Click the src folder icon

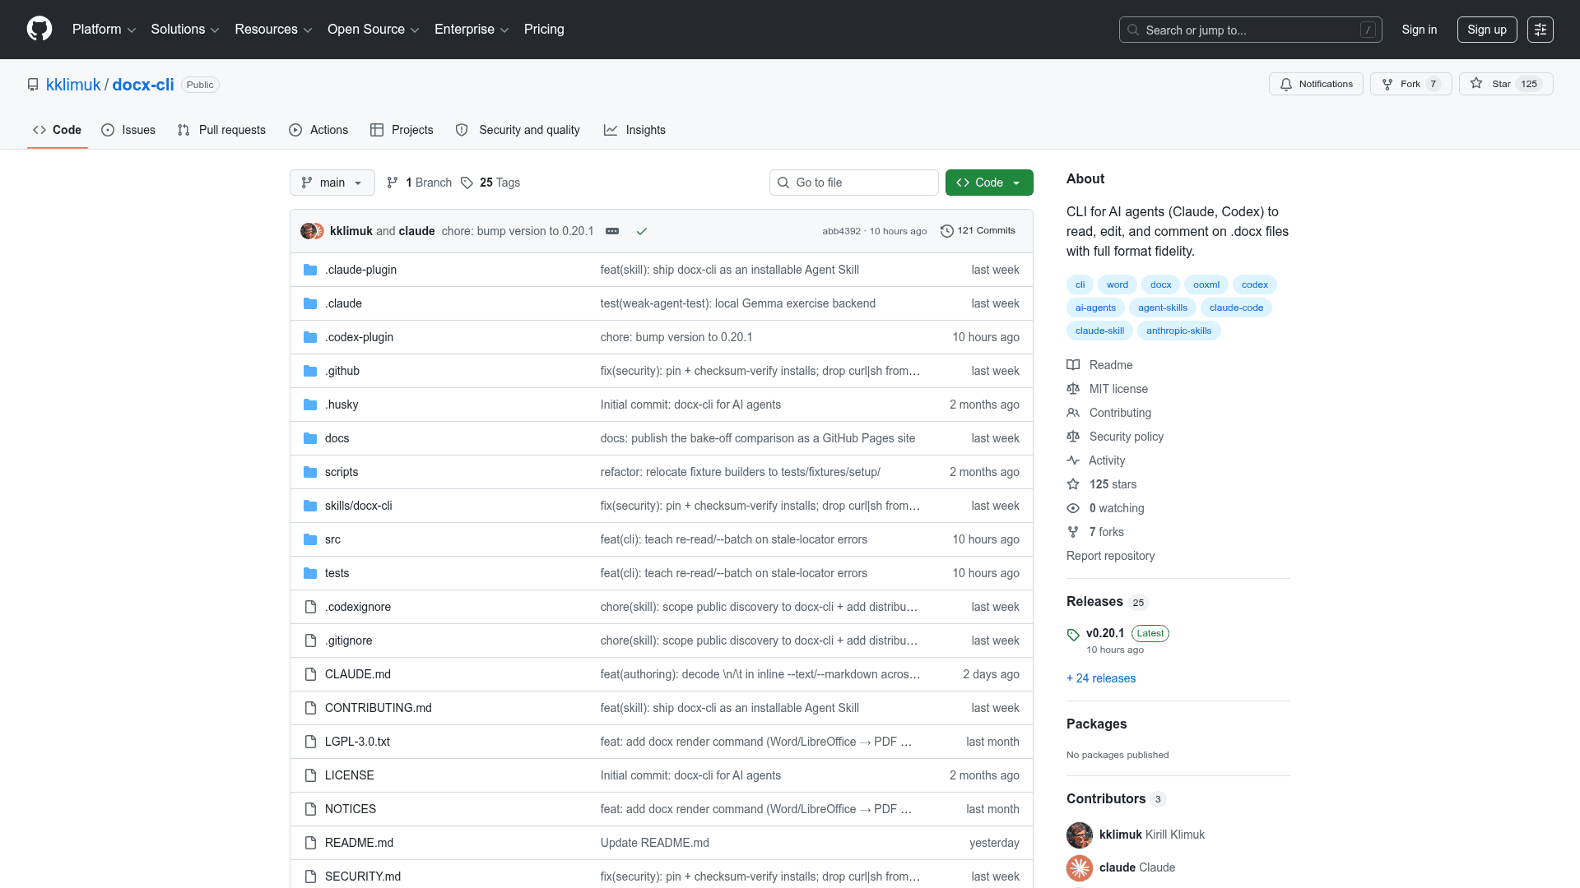click(x=310, y=539)
